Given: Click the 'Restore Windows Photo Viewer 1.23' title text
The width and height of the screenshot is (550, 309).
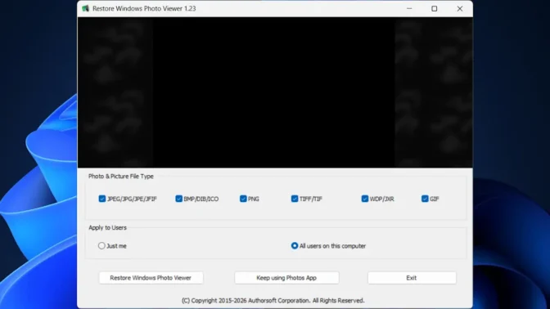Looking at the screenshot, I should [144, 8].
